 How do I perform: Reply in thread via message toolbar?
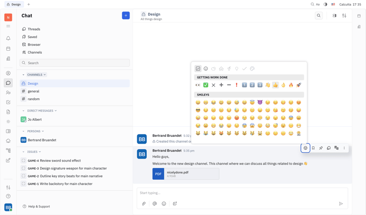tap(328, 148)
